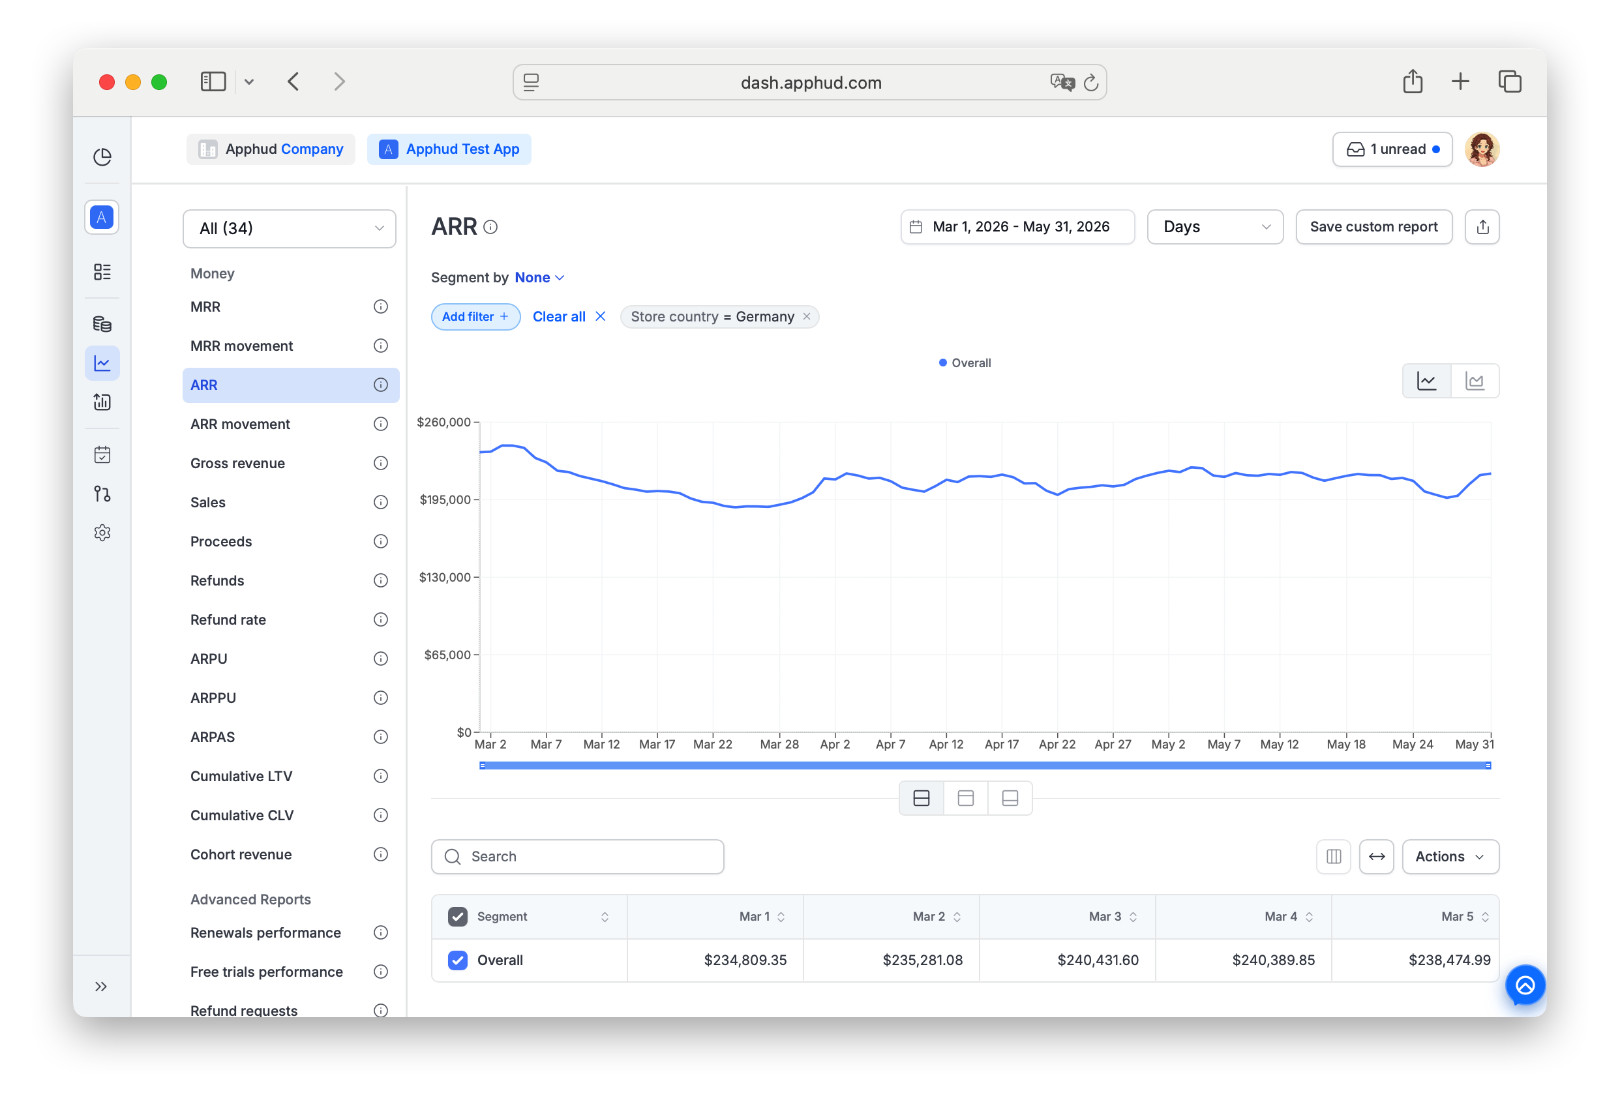Click the info icon for Gross revenue
This screenshot has height=1115, width=1620.
381,463
